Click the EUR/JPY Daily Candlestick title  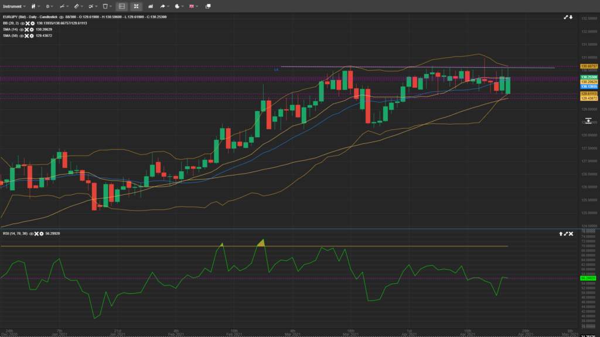(30, 17)
